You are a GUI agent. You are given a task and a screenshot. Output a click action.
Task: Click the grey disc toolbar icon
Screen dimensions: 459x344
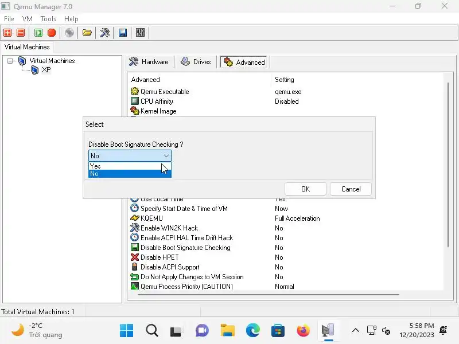tap(69, 33)
